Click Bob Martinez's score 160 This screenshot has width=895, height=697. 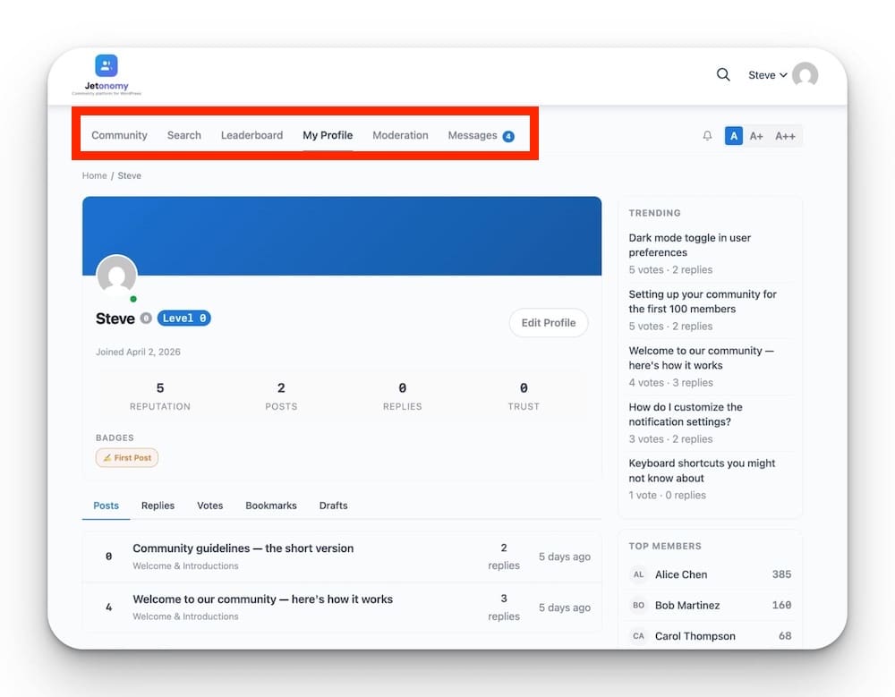coord(781,605)
